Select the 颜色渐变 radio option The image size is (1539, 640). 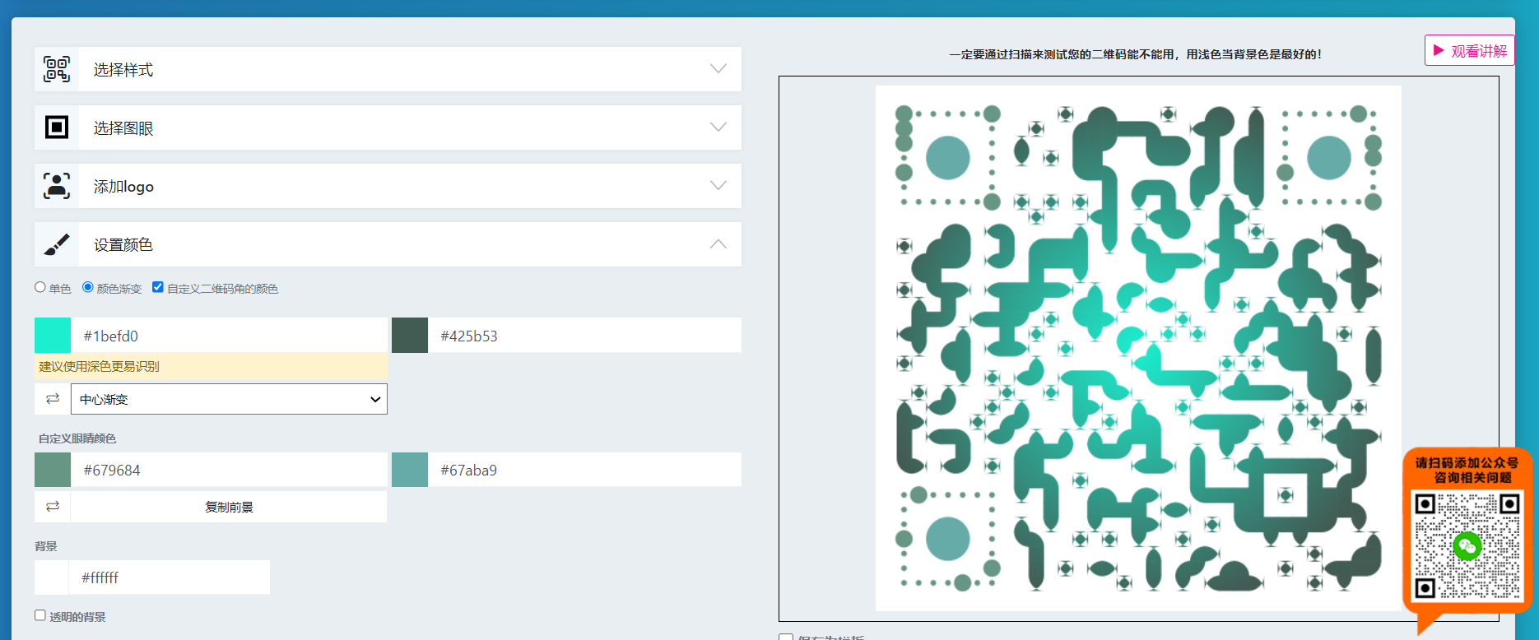(x=88, y=287)
